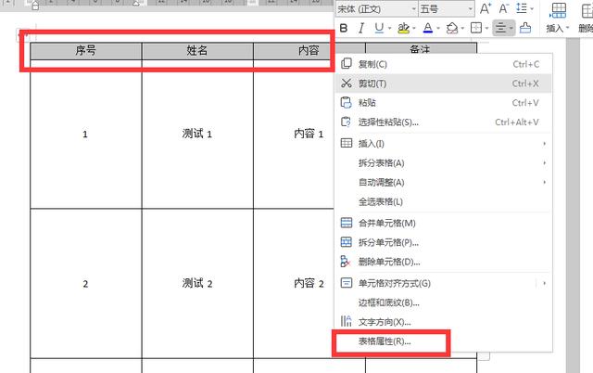
Task: Open 表格属性(R)... from context menu
Action: click(443, 341)
